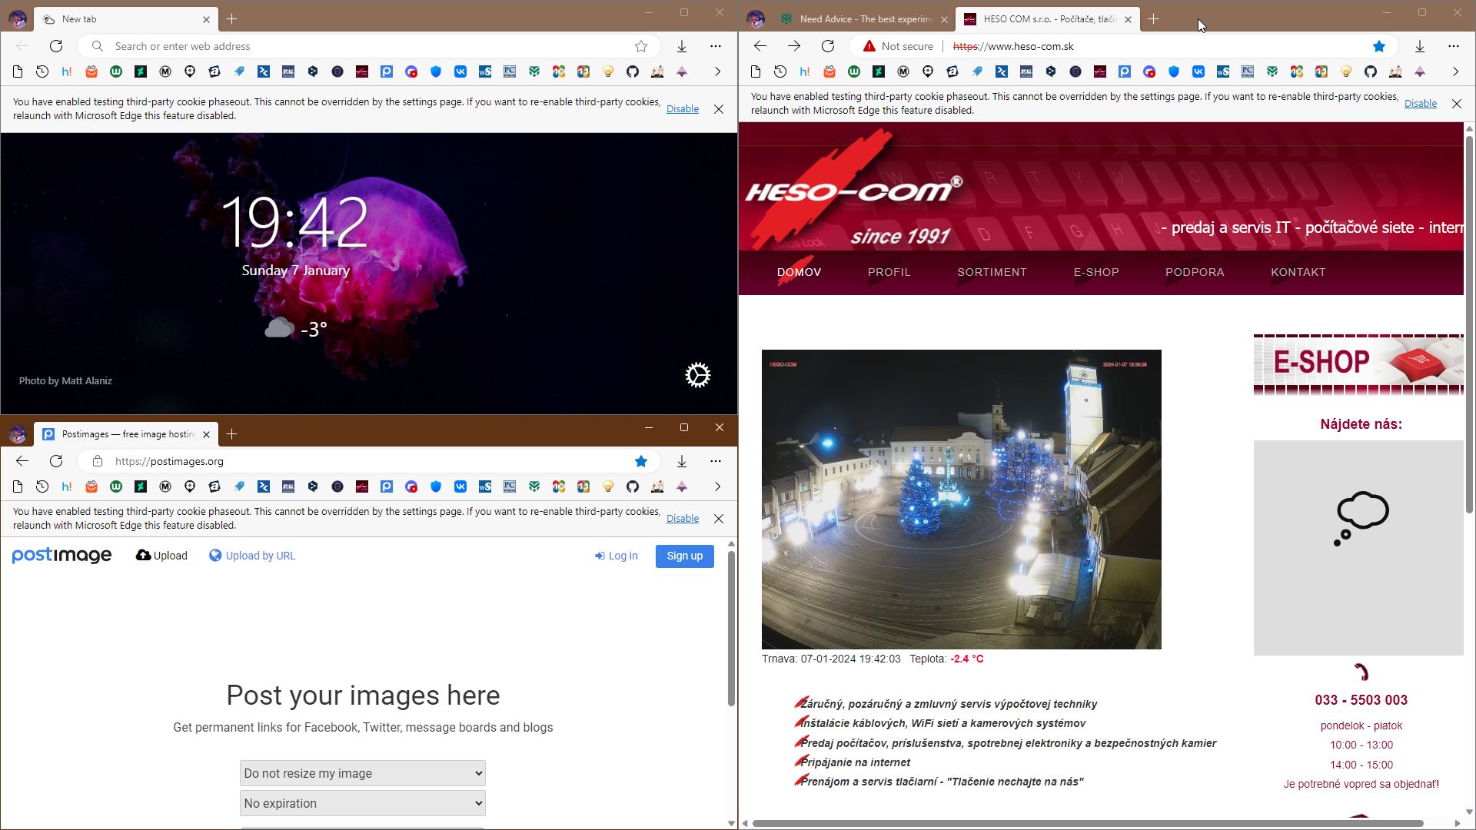This screenshot has height=830, width=1476.
Task: Click the Trnava webcam image
Action: pyautogui.click(x=961, y=499)
